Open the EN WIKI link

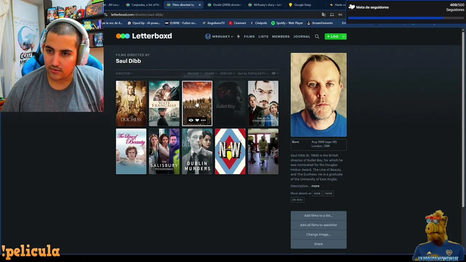(297, 200)
